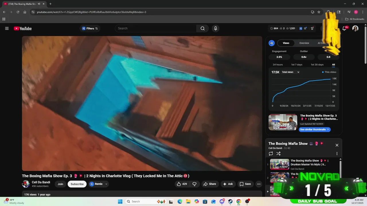Select the All range tab

pyautogui.click(x=333, y=65)
